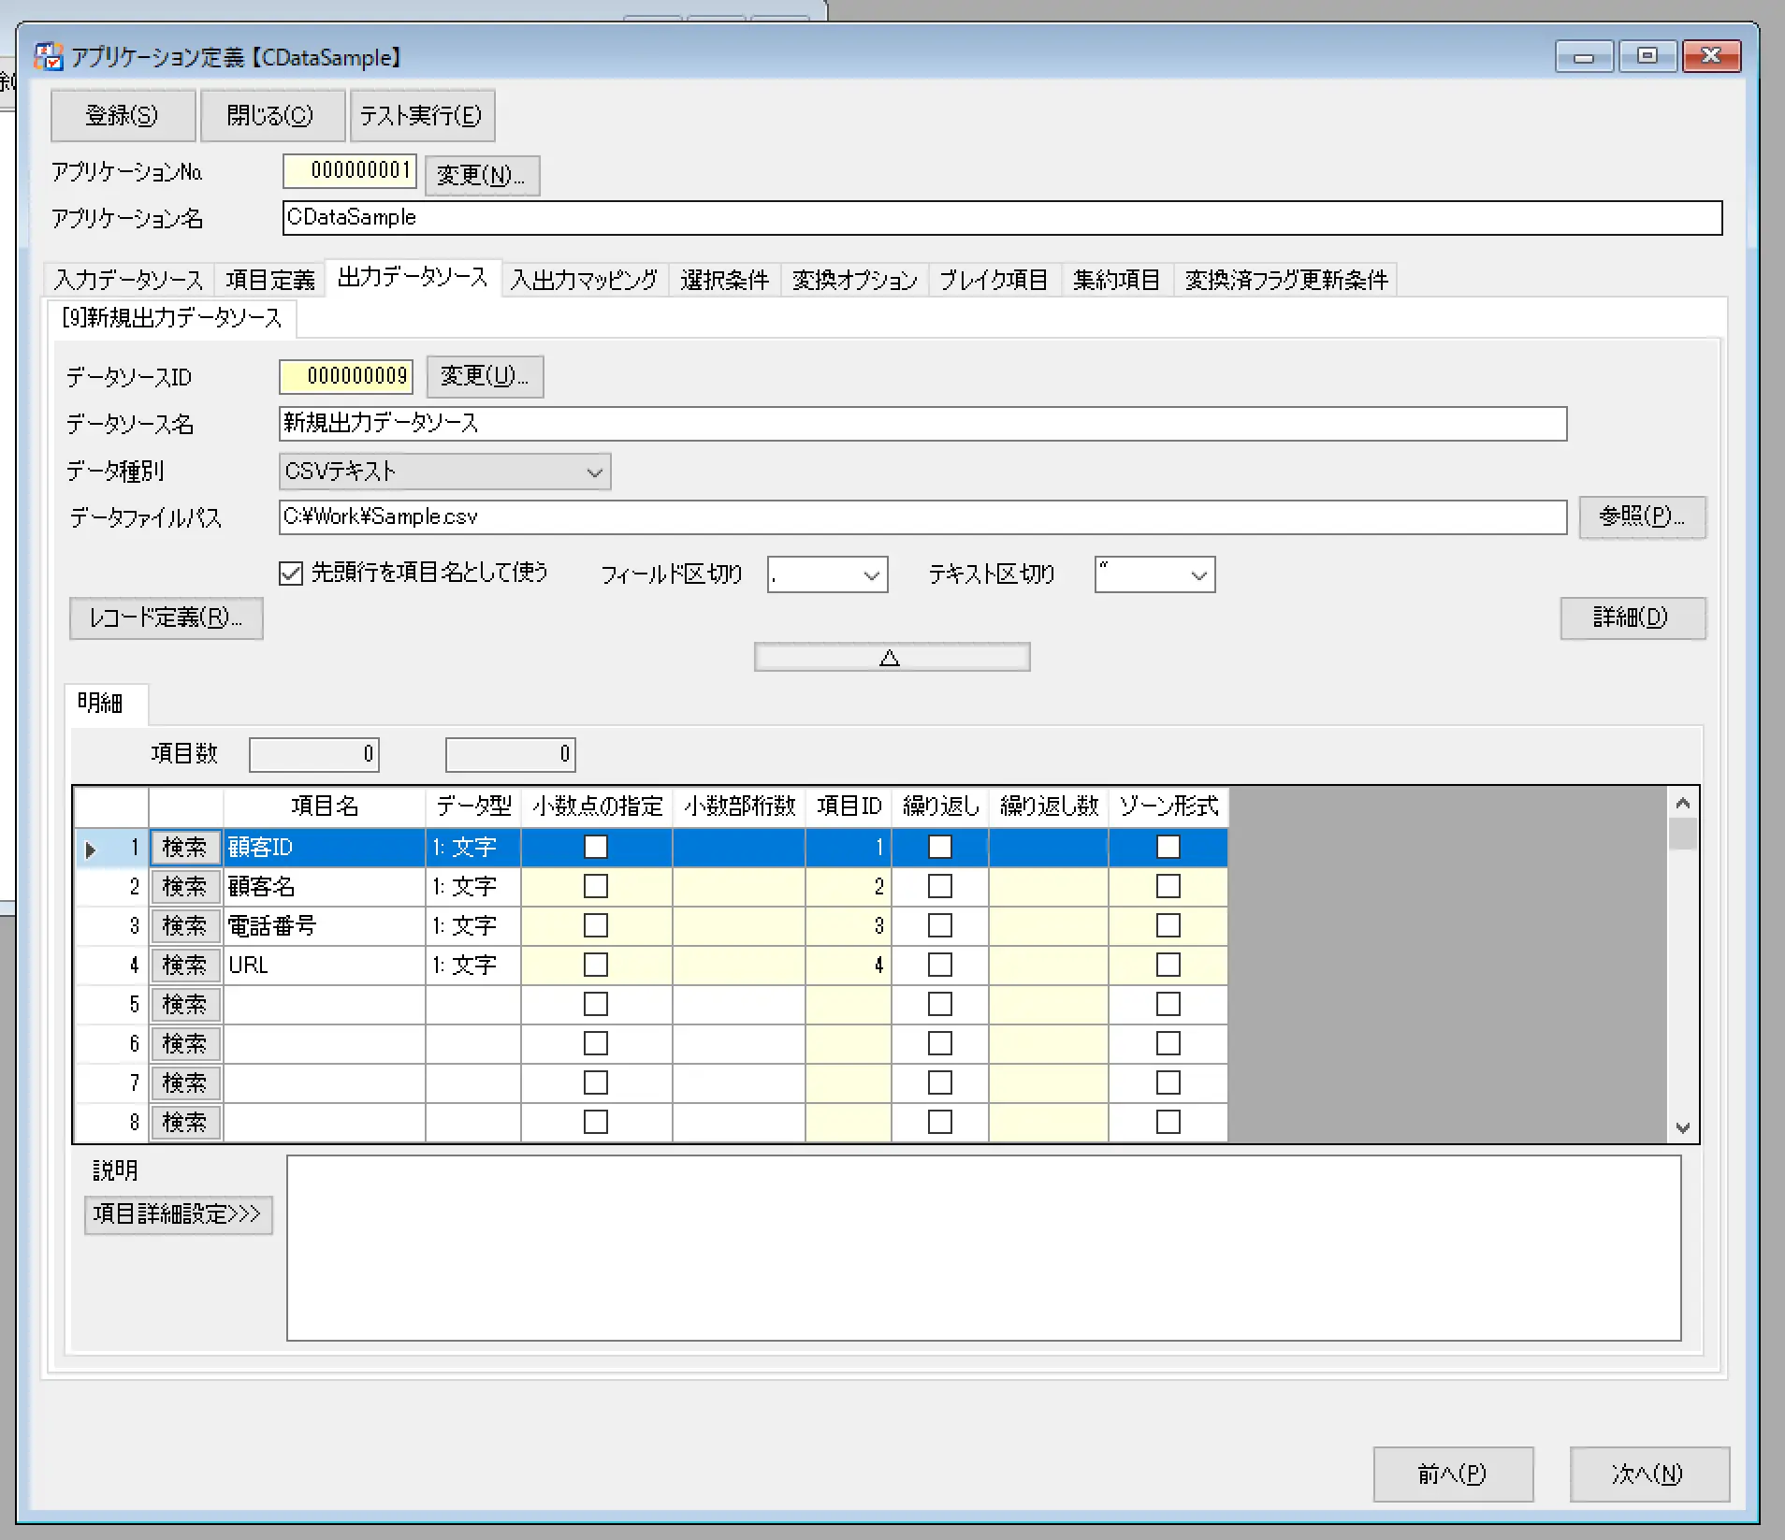The height and width of the screenshot is (1540, 1785).
Task: Switch to 入出力マッピング tab
Action: tap(585, 280)
